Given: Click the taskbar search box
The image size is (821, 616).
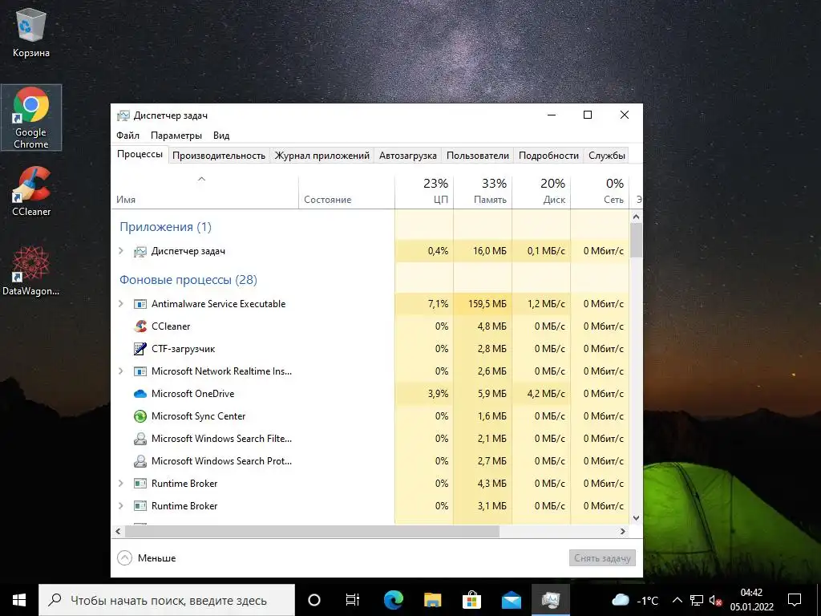Looking at the screenshot, I should [x=167, y=600].
